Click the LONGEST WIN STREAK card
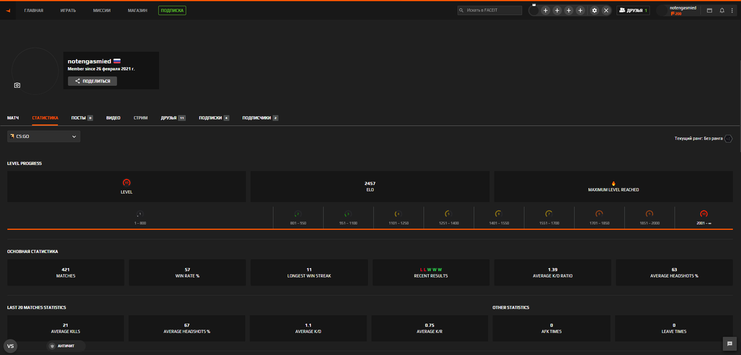This screenshot has height=355, width=741. (309, 272)
